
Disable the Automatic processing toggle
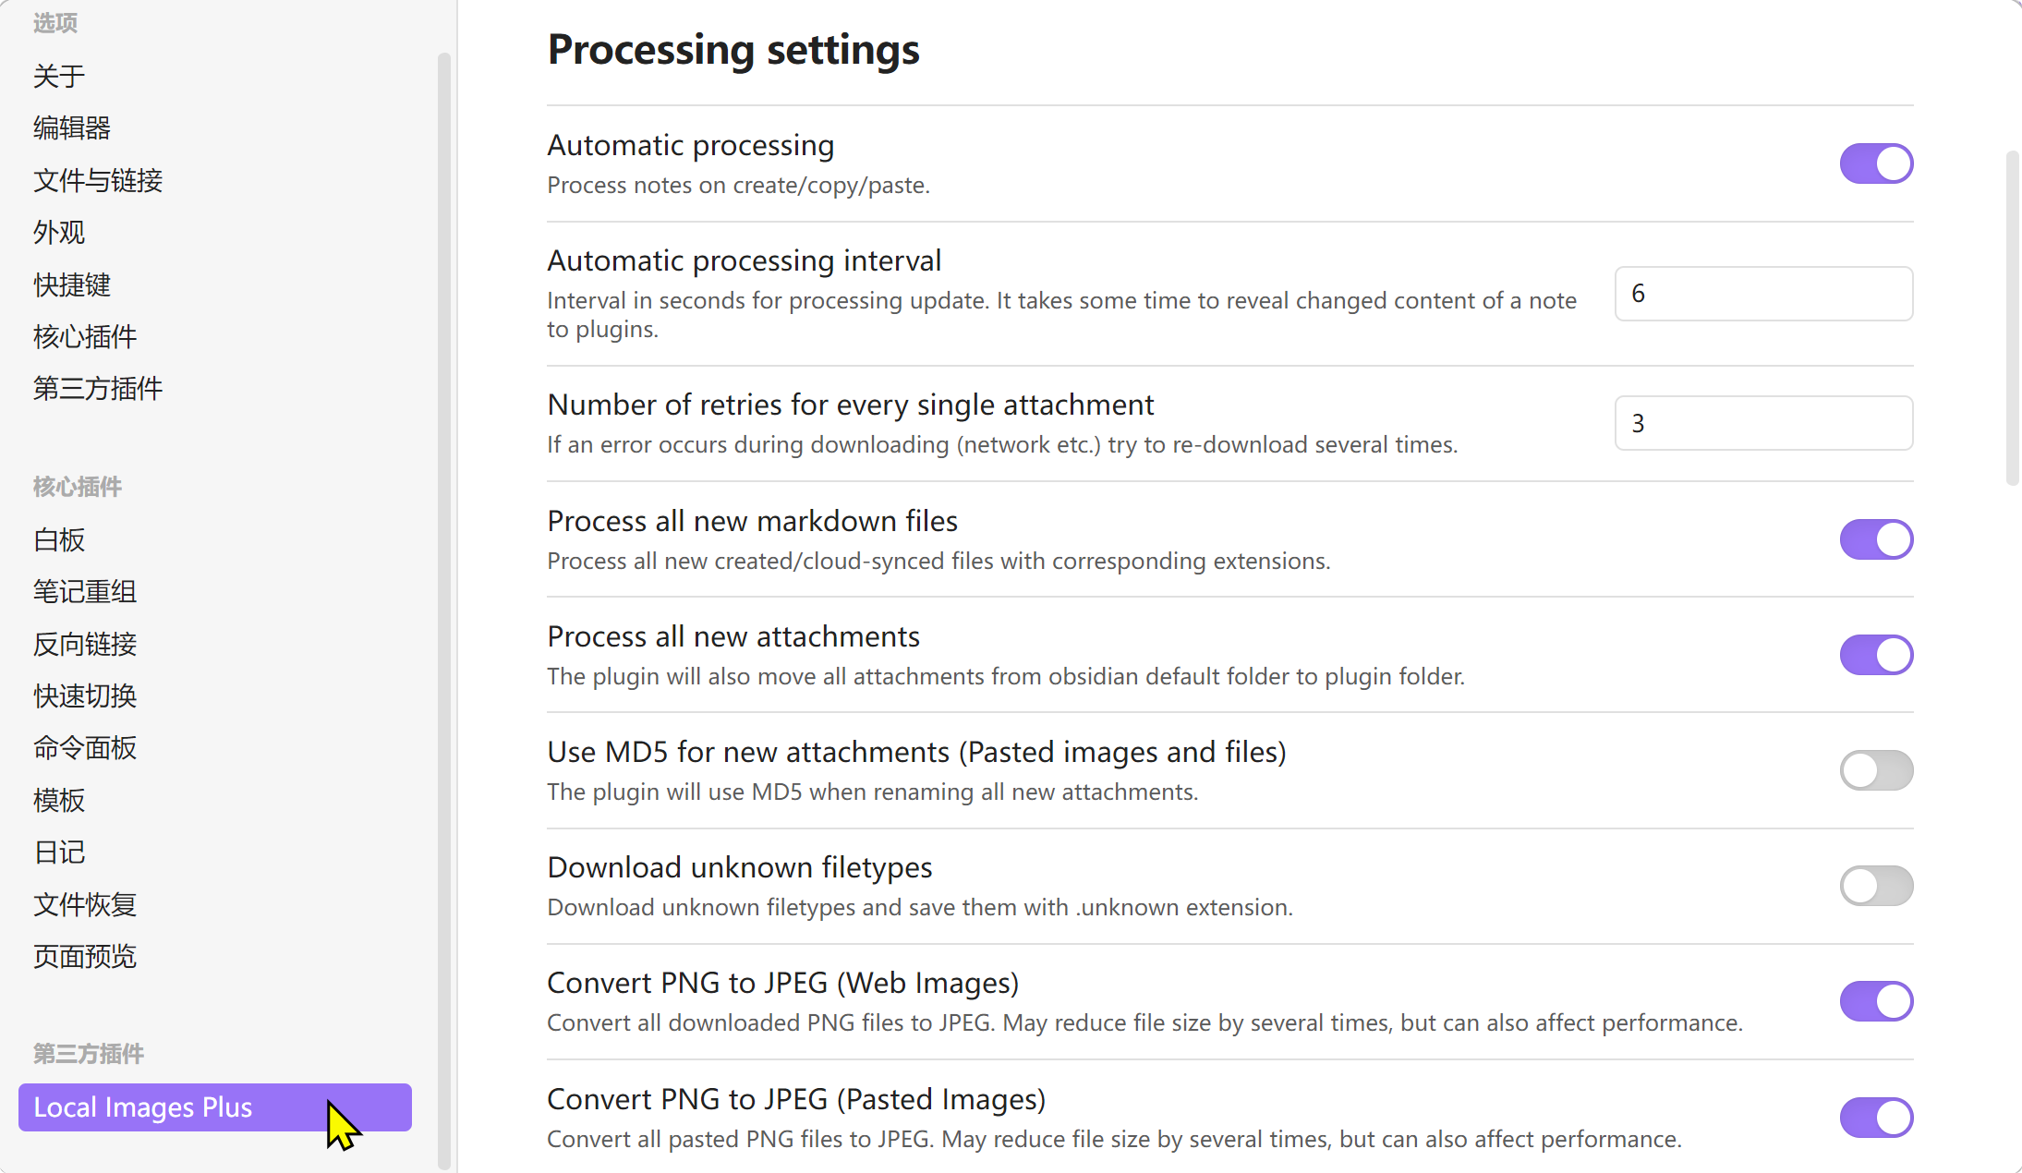pyautogui.click(x=1875, y=164)
